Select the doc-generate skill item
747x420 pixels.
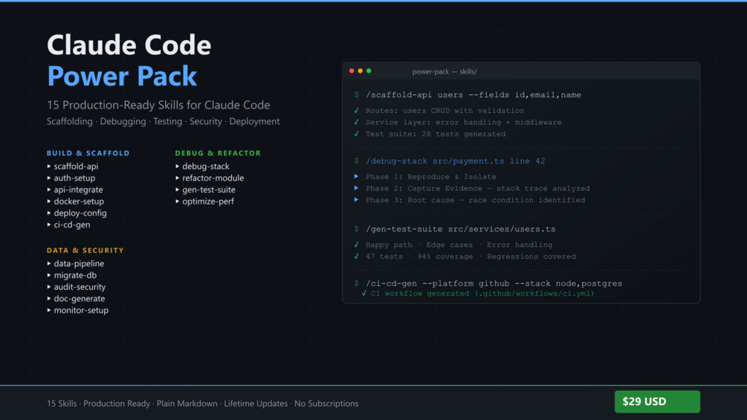coord(79,299)
